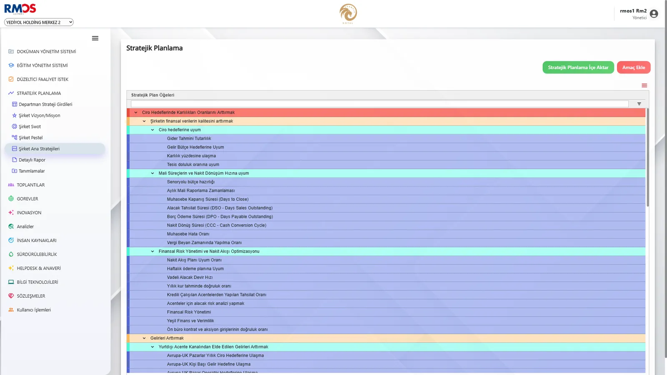
Task: Click the Doküman Yönetim Sistemi icon
Action: coord(11,52)
